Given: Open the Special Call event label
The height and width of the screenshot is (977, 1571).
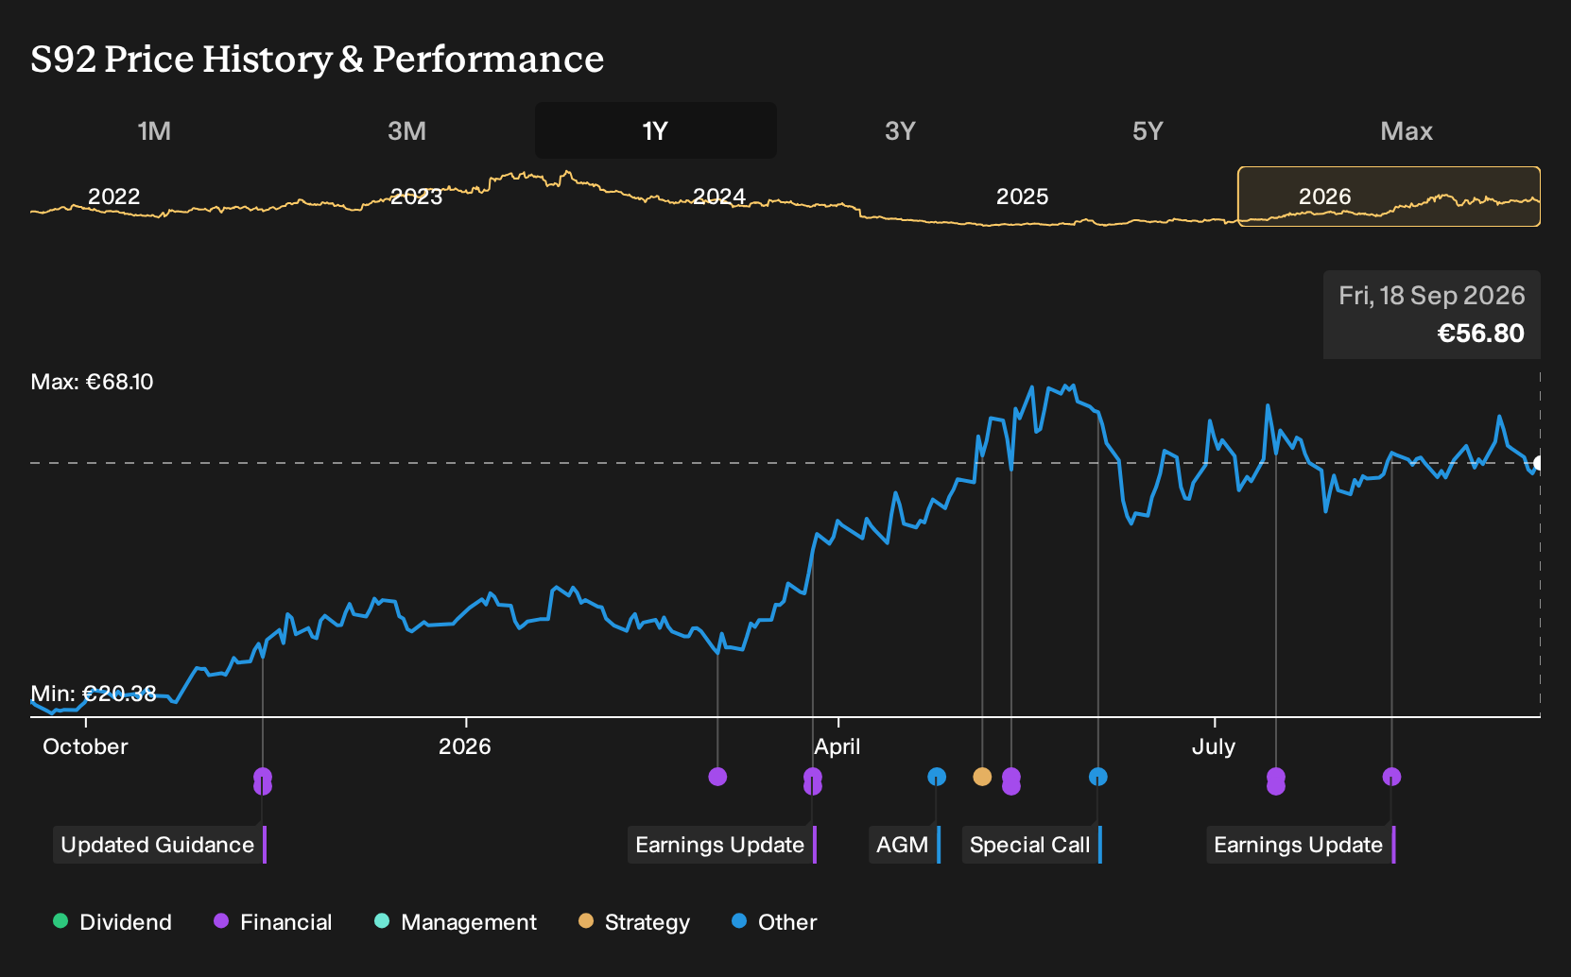Looking at the screenshot, I should point(1032,845).
